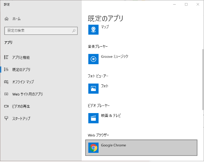Click the フォト app icon
Screen dimensions: 204x162
[93, 89]
